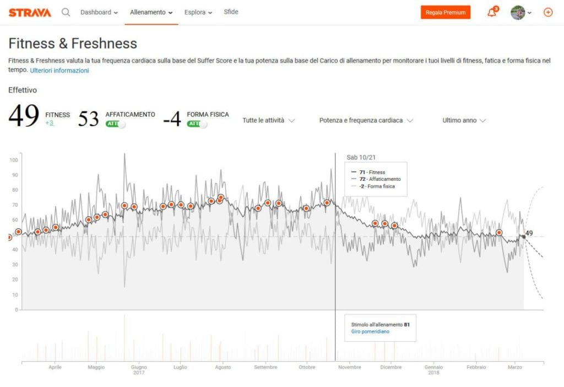Click the Marzo label on the timeline
Viewport: 564px width, 387px height.
tap(515, 367)
